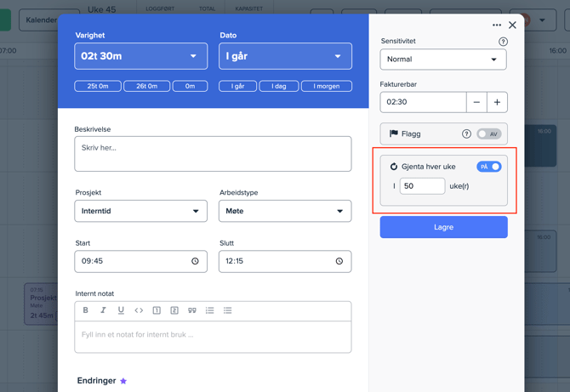Increase Fakturerbar time with plus button
Screen dimensions: 570x392
(497, 102)
